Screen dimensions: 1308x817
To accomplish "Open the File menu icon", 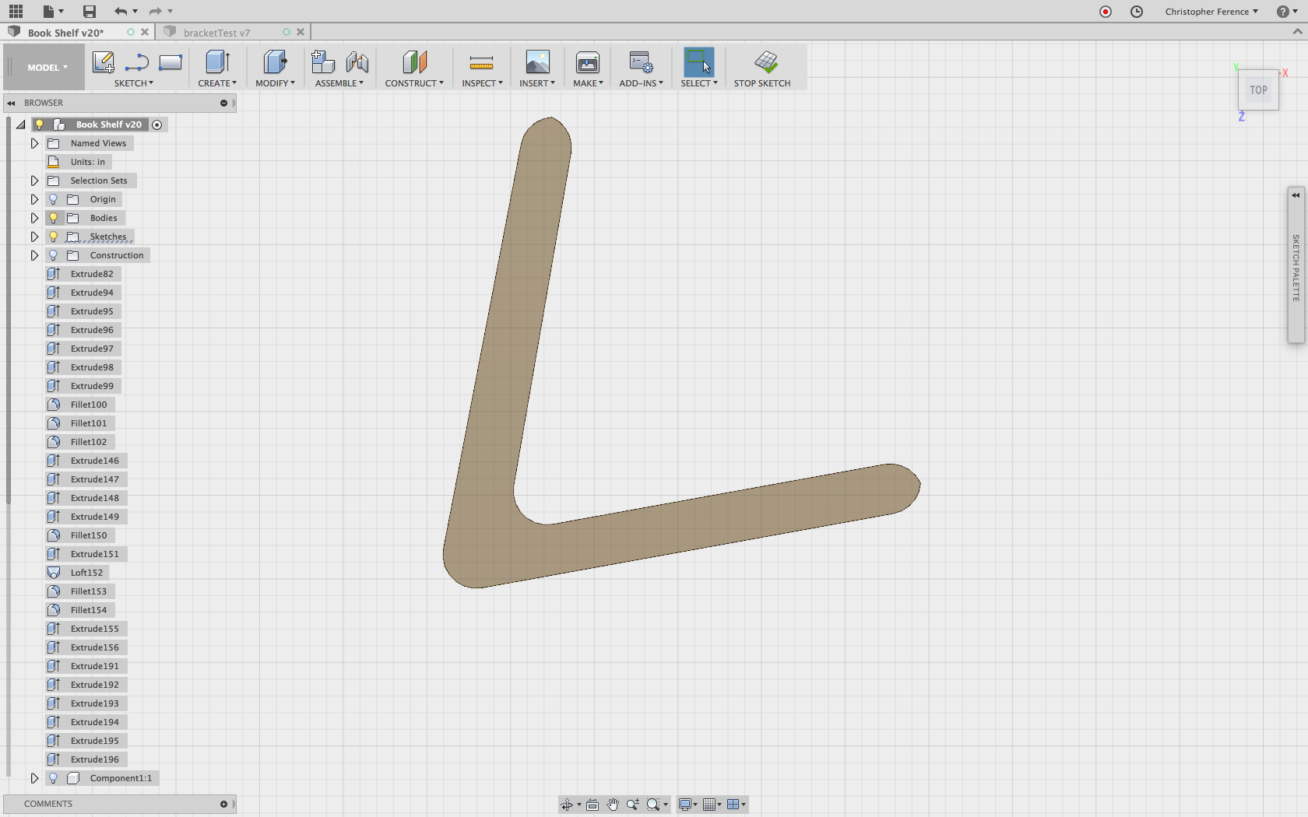I will point(48,11).
